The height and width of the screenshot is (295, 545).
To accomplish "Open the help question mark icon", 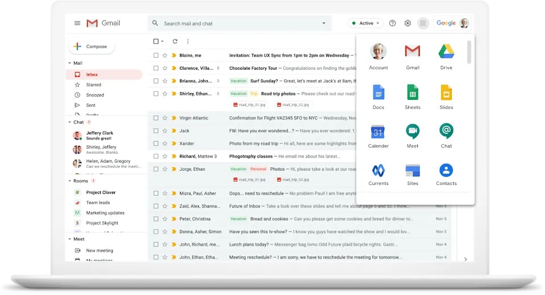I will pos(392,23).
